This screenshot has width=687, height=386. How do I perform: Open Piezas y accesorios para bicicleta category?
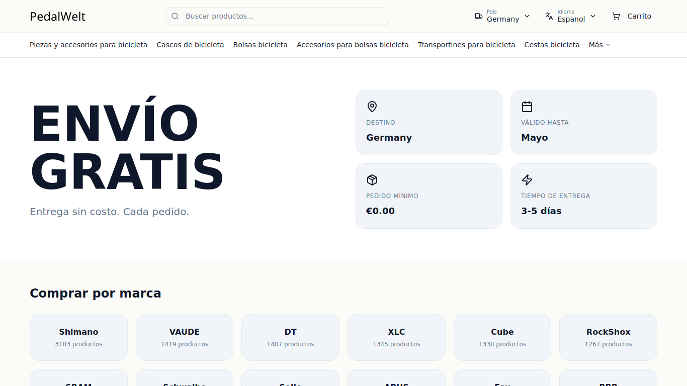(x=89, y=45)
